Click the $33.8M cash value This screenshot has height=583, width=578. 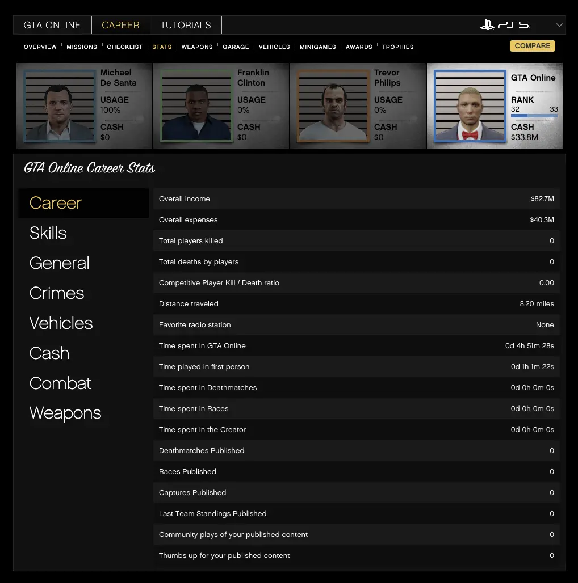pyautogui.click(x=525, y=137)
